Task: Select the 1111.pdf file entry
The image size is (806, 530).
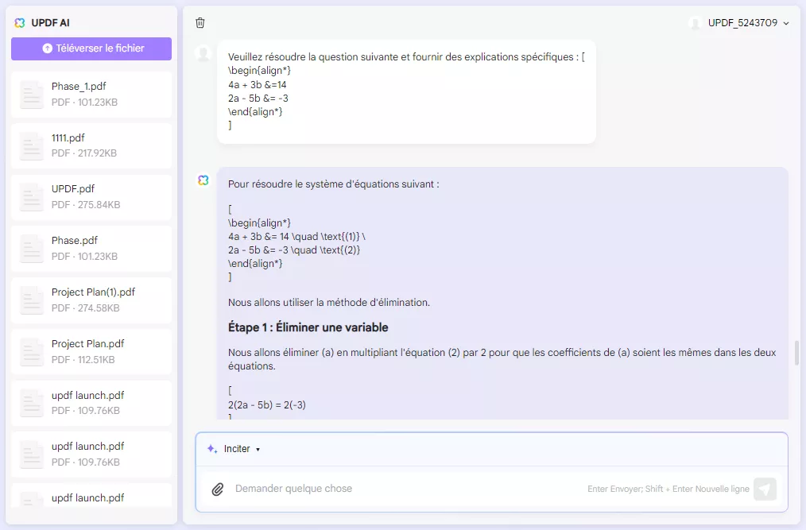Action: click(x=91, y=145)
